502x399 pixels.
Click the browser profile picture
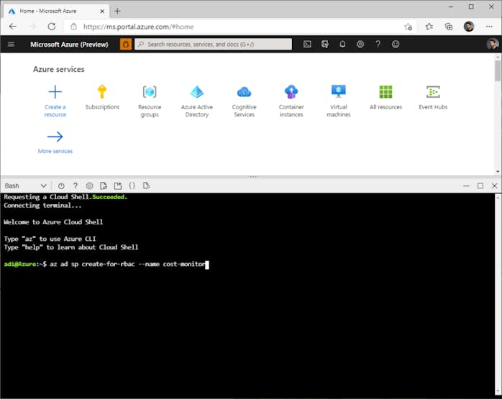469,27
